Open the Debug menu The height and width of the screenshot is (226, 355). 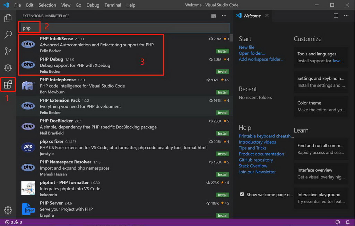pyautogui.click(x=93, y=5)
